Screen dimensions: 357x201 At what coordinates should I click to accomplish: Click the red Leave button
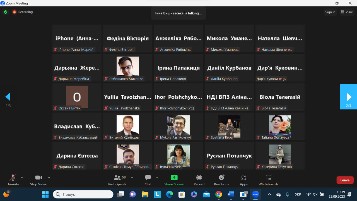(x=345, y=180)
